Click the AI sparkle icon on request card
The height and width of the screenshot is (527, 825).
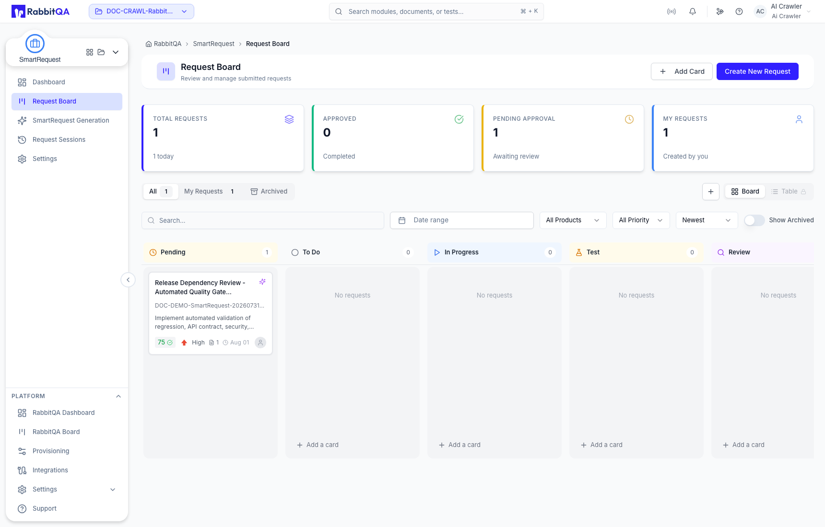pyautogui.click(x=262, y=282)
